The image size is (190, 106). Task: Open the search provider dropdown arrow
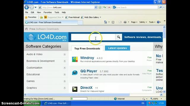pos(164,7)
